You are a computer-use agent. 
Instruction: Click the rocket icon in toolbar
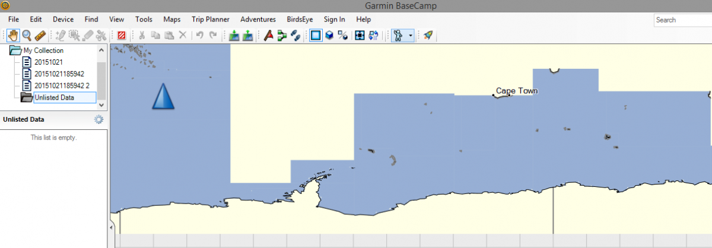tap(427, 35)
